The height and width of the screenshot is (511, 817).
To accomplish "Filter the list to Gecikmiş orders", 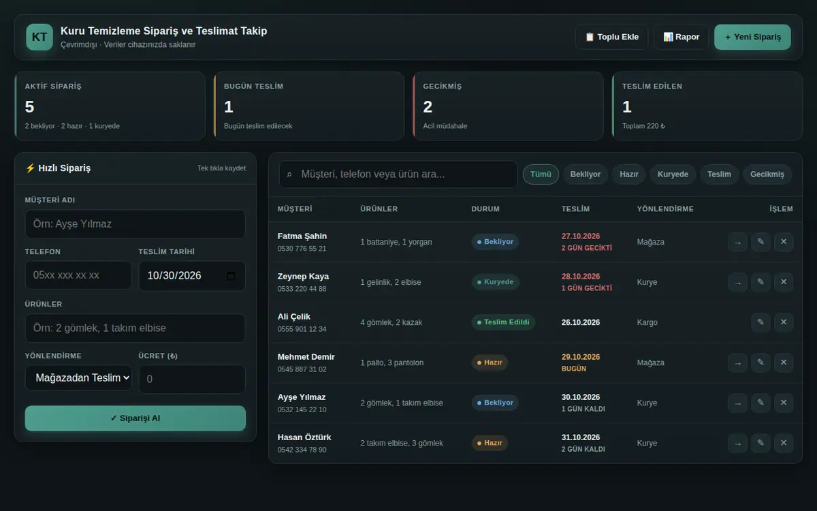I will click(x=767, y=174).
